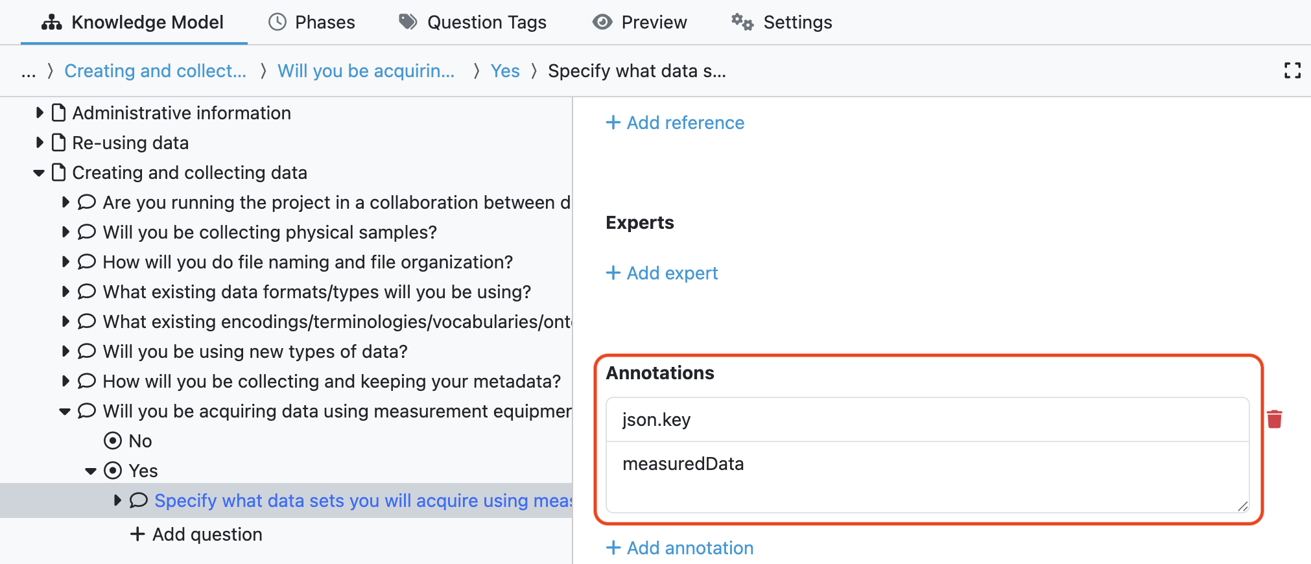Click 'Add reference' link
The width and height of the screenshot is (1311, 564).
point(675,123)
